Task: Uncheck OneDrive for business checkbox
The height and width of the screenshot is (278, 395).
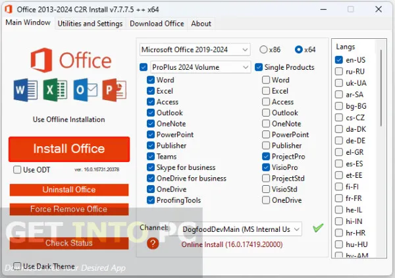Action: click(151, 178)
